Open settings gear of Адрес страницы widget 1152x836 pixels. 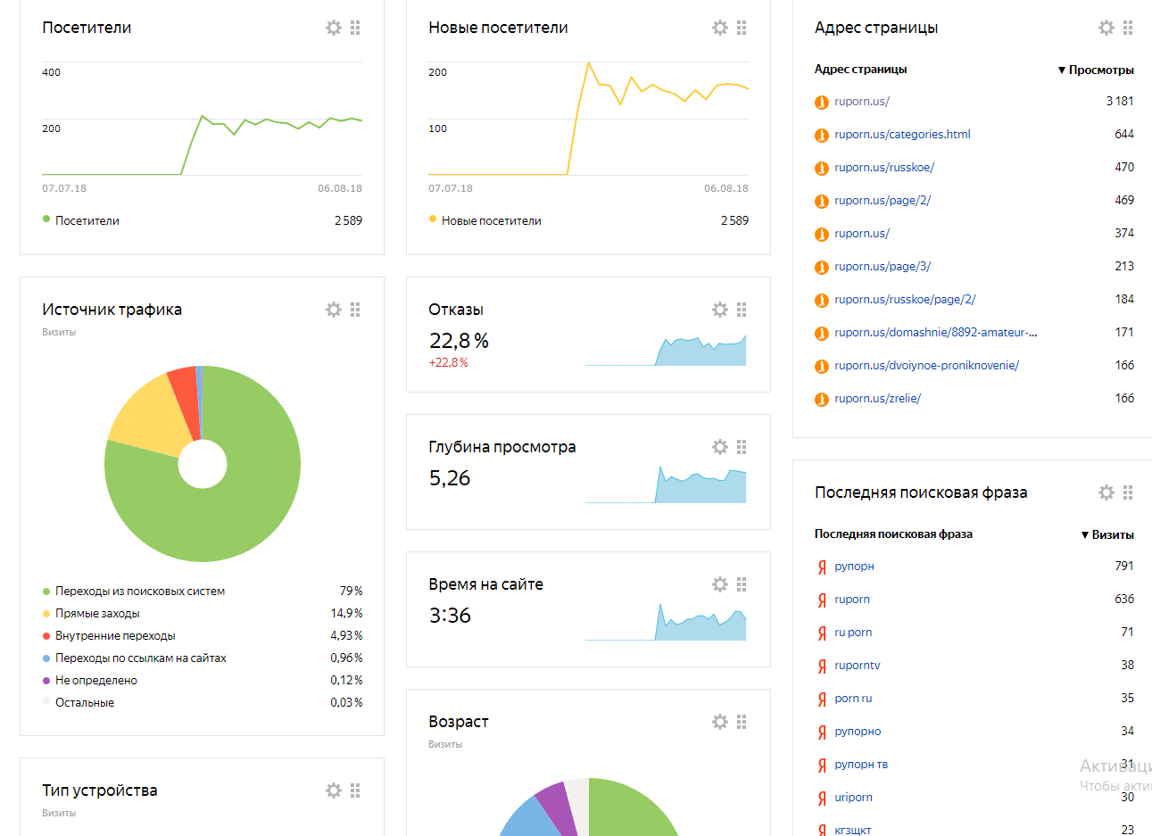pyautogui.click(x=1106, y=28)
